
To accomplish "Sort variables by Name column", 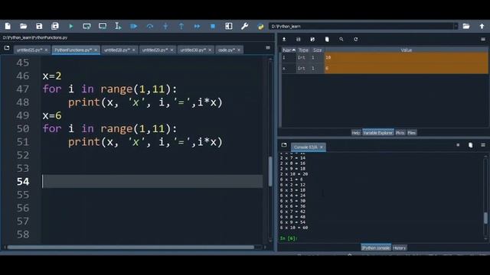I will pyautogui.click(x=289, y=50).
